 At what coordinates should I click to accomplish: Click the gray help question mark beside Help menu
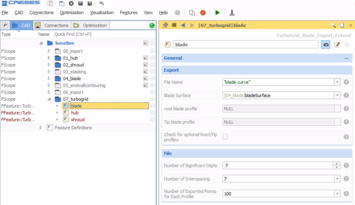click(177, 13)
